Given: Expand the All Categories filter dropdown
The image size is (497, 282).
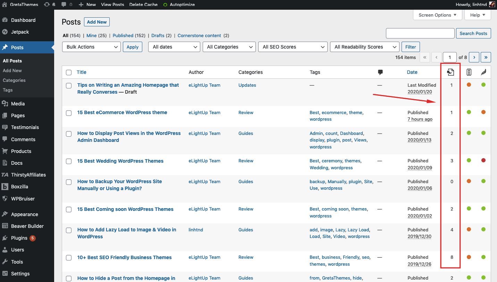Looking at the screenshot, I should 229,47.
